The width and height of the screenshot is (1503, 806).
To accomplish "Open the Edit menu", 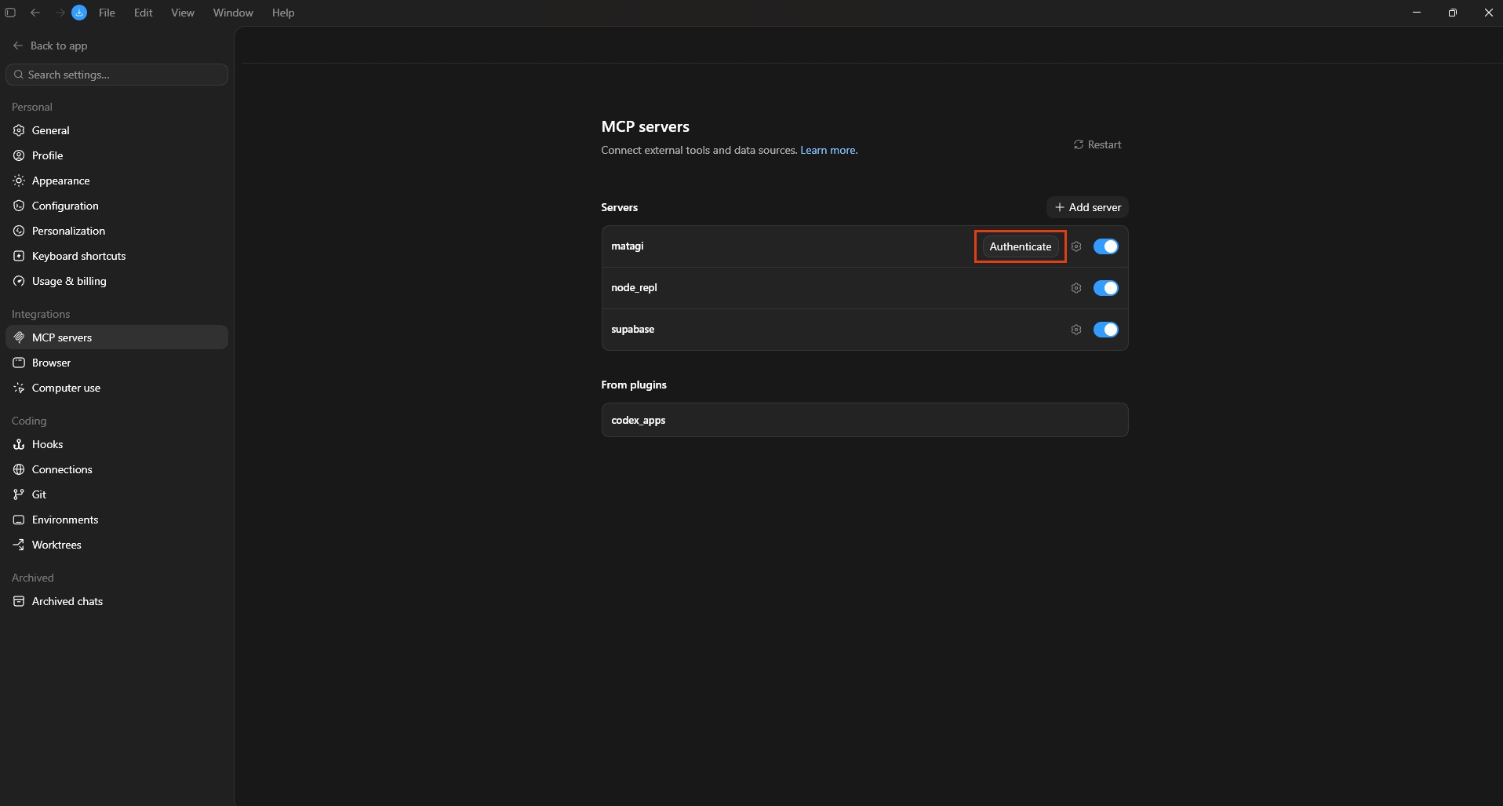I will (x=143, y=13).
